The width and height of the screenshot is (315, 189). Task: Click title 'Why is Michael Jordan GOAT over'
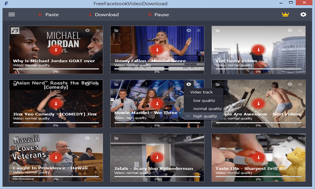[54, 61]
